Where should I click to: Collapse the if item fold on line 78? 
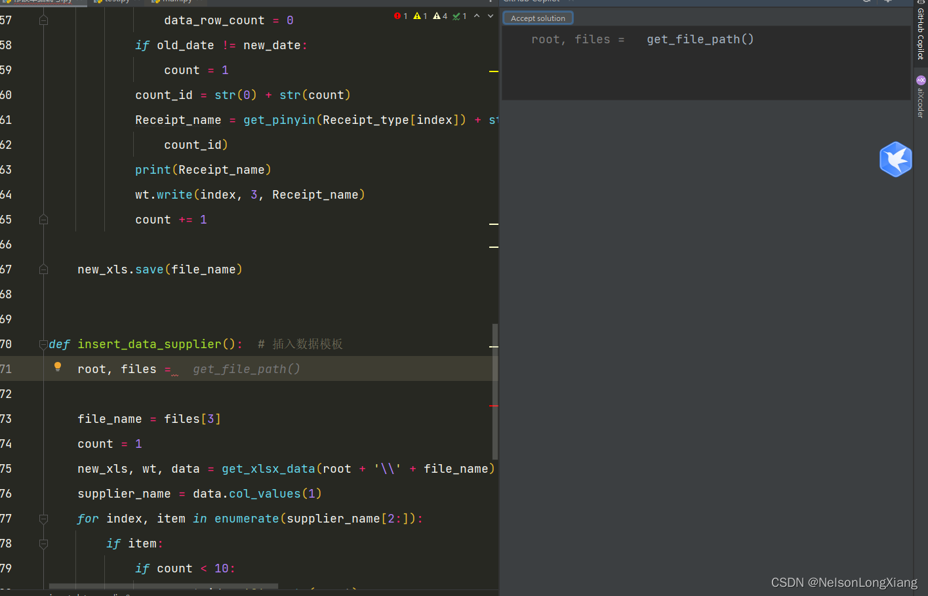point(43,544)
